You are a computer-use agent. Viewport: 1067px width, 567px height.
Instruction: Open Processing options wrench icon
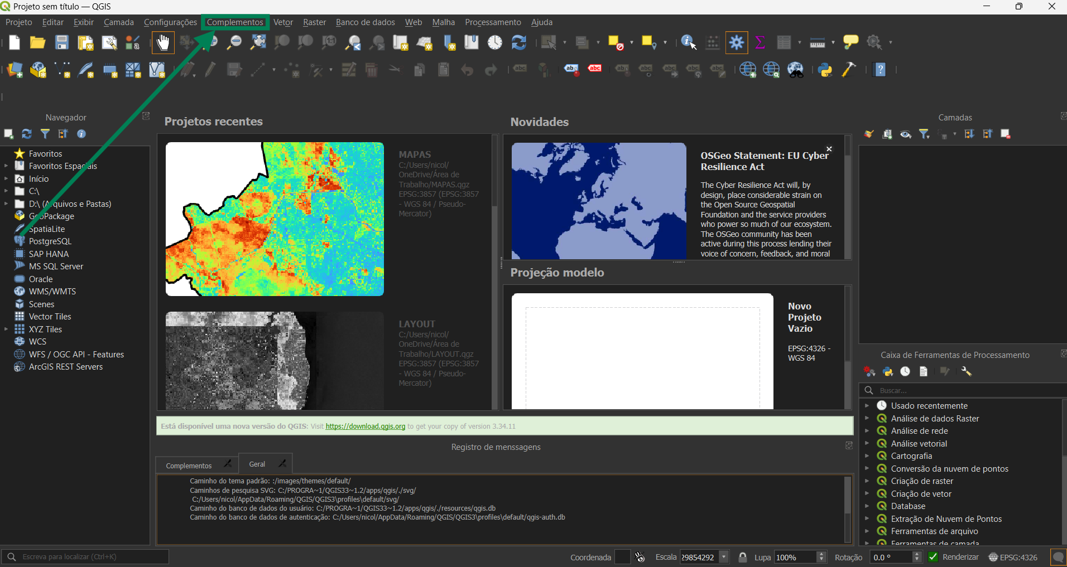(x=967, y=371)
